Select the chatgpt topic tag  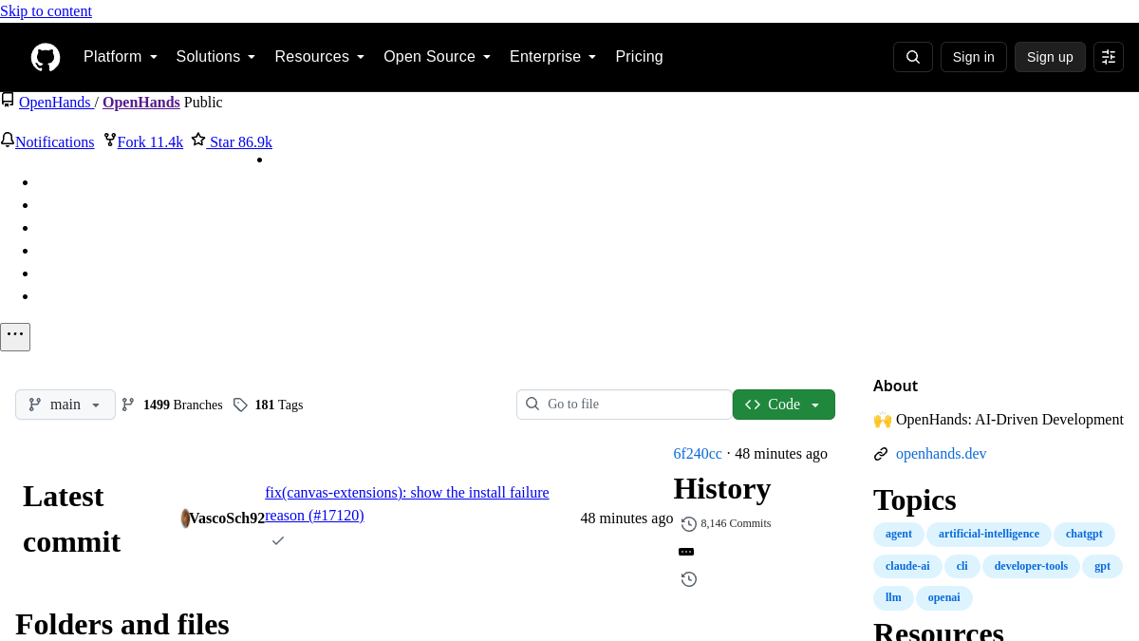(1084, 535)
